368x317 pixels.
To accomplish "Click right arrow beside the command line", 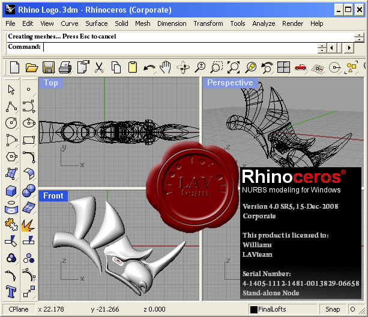I will coord(349,48).
